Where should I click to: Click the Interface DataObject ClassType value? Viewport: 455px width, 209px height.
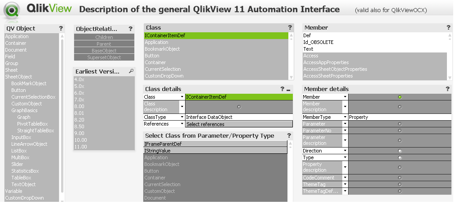point(239,117)
